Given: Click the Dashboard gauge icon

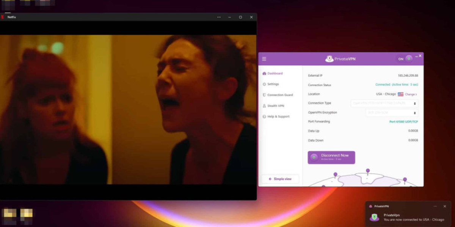Looking at the screenshot, I should tap(264, 73).
